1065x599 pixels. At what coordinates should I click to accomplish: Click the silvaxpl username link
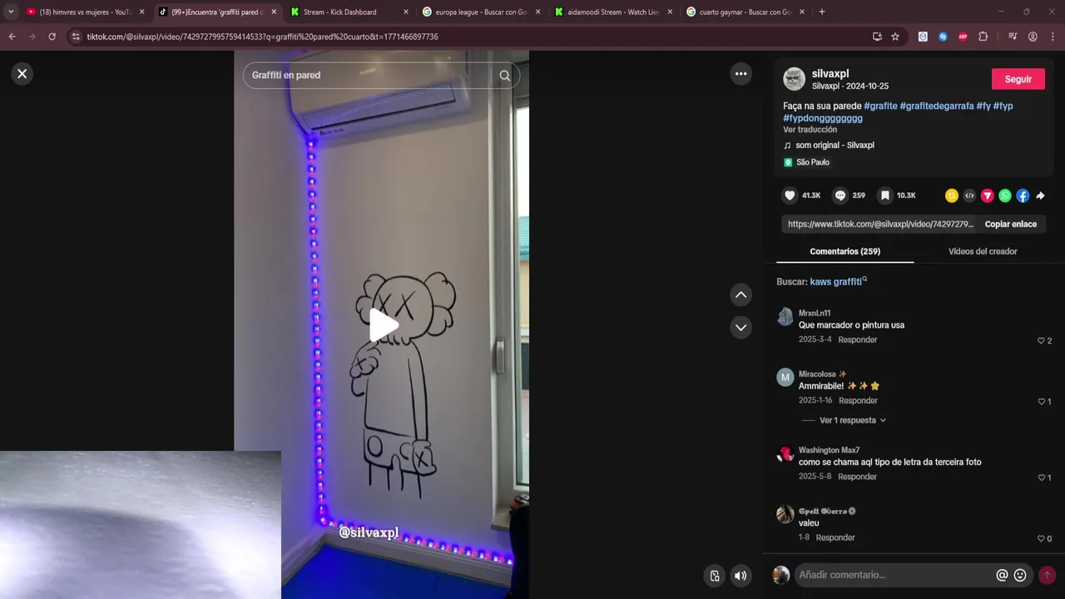tap(830, 73)
